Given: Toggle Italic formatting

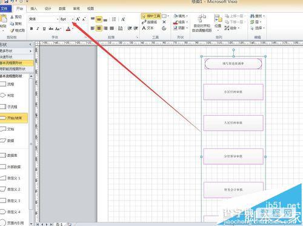Looking at the screenshot, I should (x=38, y=28).
